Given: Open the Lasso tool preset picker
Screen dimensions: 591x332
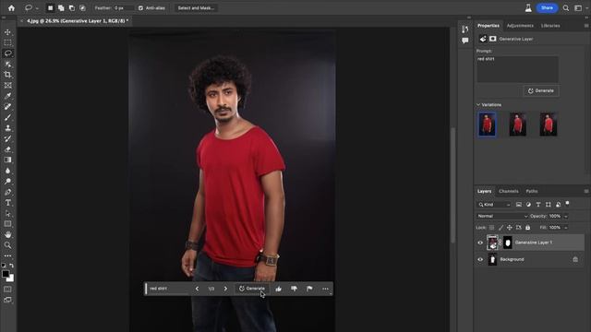Looking at the screenshot, I should pyautogui.click(x=30, y=8).
